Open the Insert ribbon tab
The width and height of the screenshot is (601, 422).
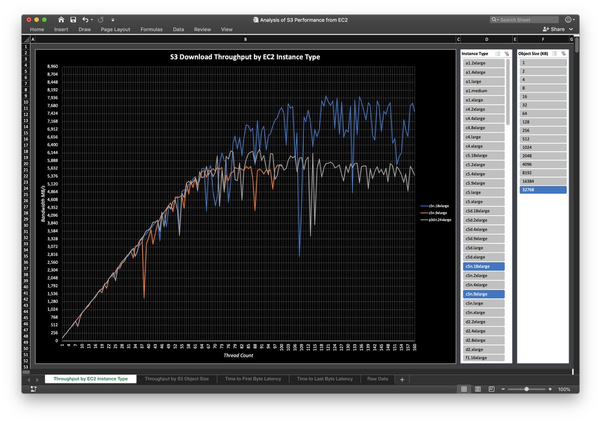coord(61,30)
